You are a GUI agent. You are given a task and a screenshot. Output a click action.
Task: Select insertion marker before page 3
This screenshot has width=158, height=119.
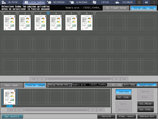(33, 13)
